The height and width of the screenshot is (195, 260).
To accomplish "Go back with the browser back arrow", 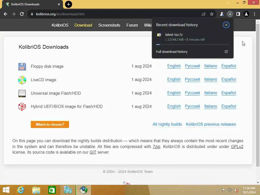I will pyautogui.click(x=6, y=14).
